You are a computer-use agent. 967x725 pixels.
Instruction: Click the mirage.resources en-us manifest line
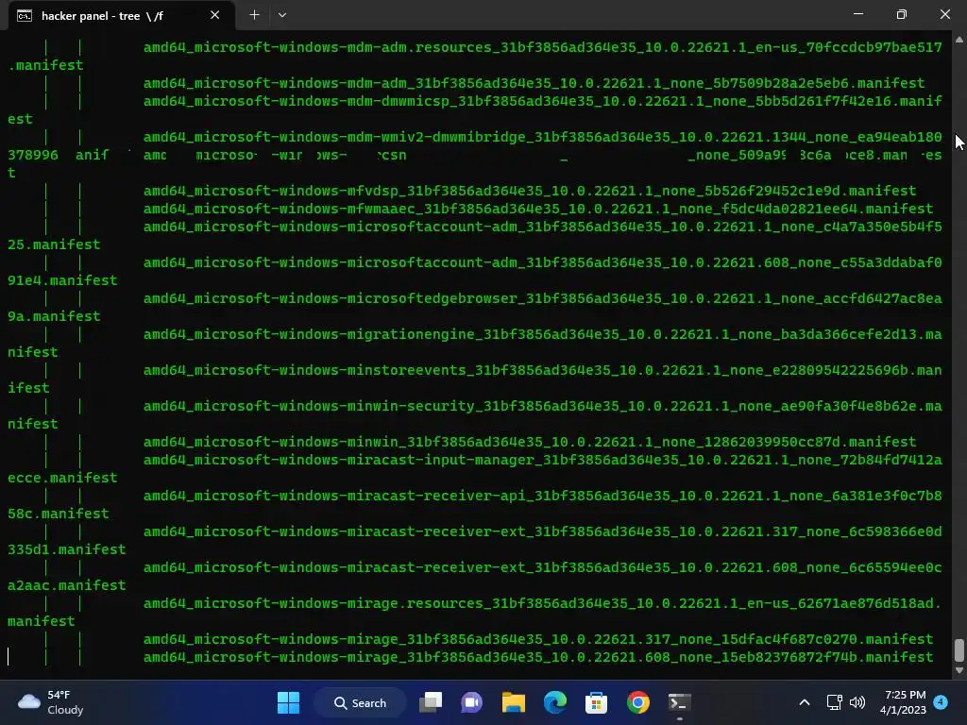543,603
